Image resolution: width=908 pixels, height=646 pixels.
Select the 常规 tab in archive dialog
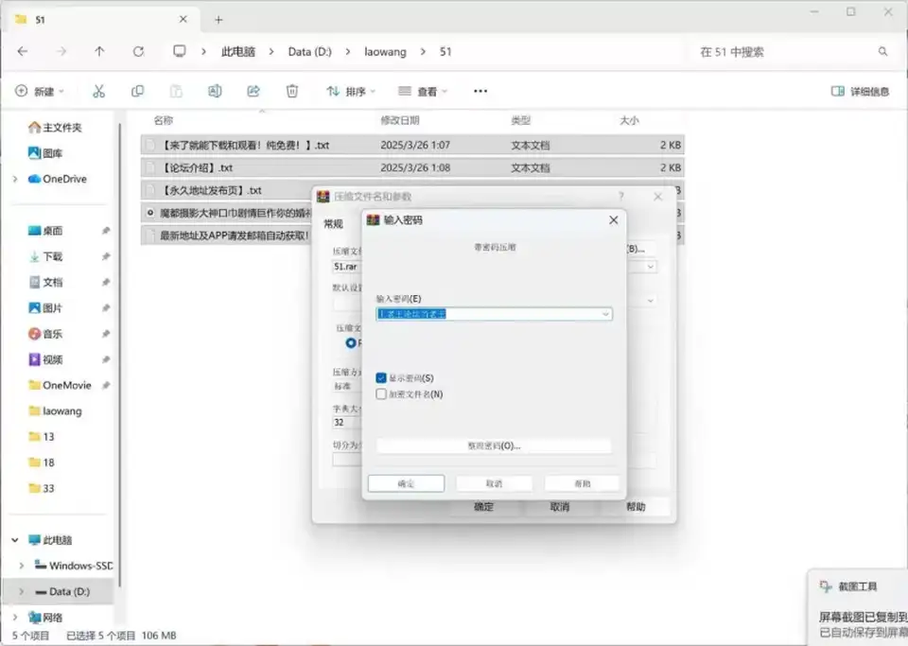pyautogui.click(x=334, y=224)
